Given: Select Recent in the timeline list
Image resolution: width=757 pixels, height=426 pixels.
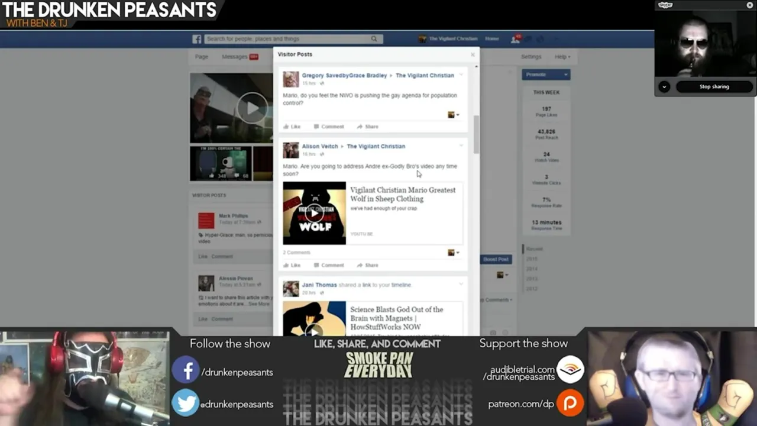Looking at the screenshot, I should [534, 249].
